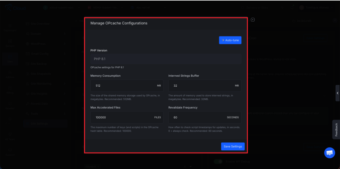Open the WordPress sidebar section

(38, 44)
